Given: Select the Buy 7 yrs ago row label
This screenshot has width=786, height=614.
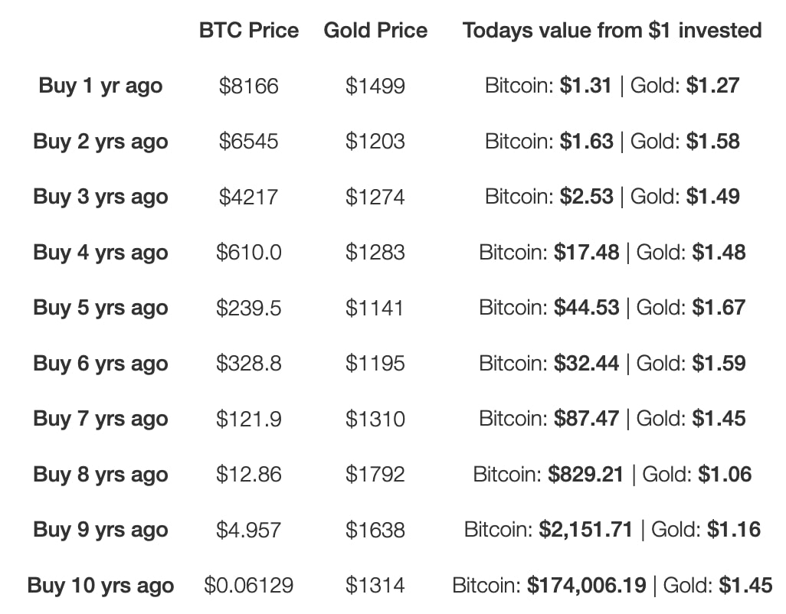Looking at the screenshot, I should (x=100, y=419).
